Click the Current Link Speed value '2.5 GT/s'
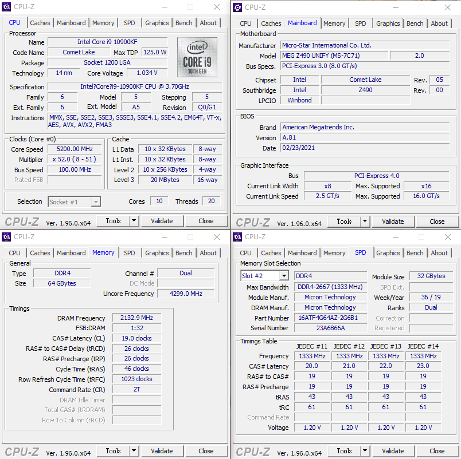The height and width of the screenshot is (459, 461). [327, 196]
